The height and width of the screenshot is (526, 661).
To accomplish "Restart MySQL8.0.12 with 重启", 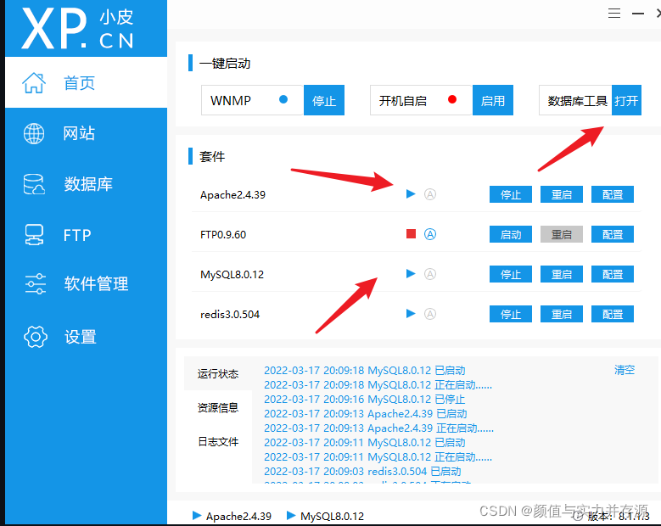I will click(x=562, y=274).
